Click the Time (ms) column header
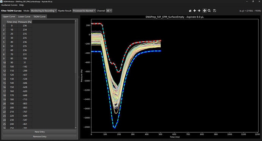The height and width of the screenshot is (141, 262). coord(12,22)
